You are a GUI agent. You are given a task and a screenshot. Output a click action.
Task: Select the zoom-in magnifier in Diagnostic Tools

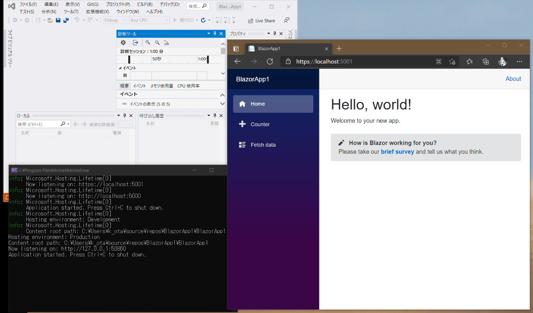coord(148,43)
